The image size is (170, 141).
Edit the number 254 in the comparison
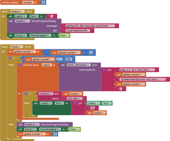click(x=69, y=59)
